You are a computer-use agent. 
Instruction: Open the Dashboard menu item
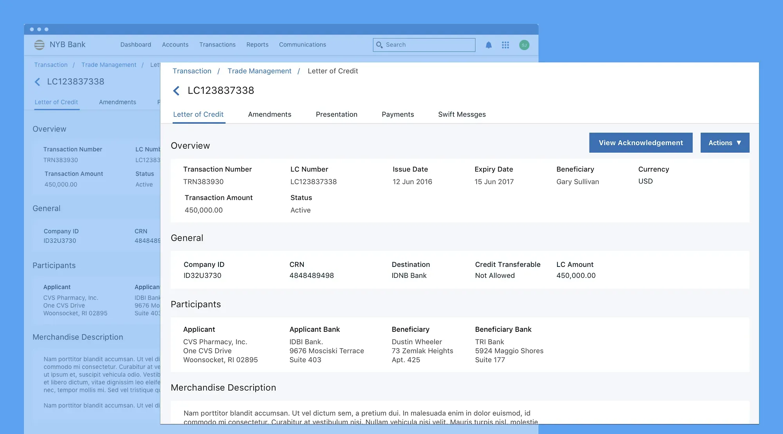coord(135,45)
